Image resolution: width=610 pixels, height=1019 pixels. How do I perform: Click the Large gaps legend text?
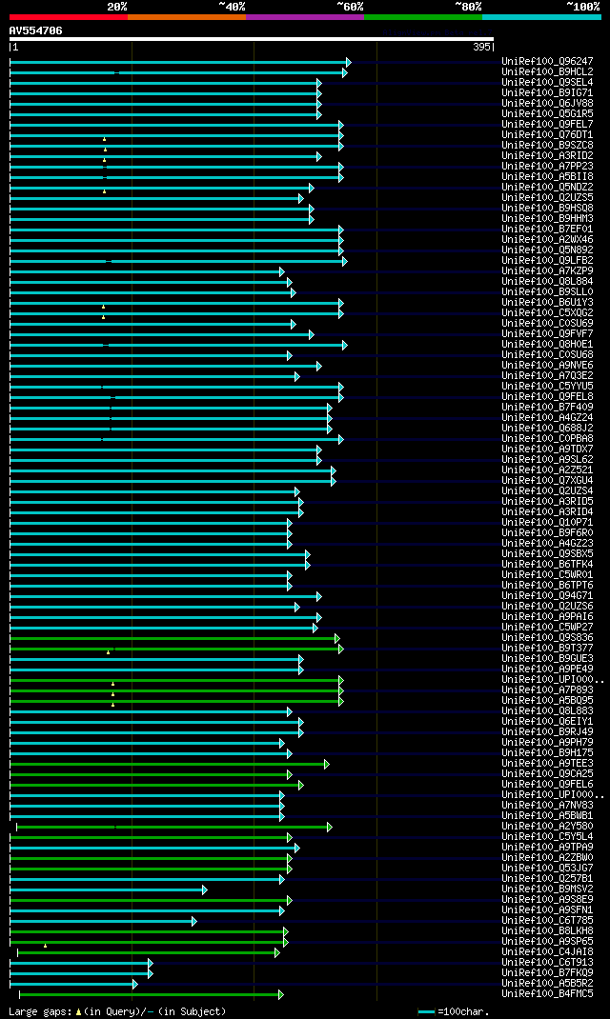tap(117, 1011)
